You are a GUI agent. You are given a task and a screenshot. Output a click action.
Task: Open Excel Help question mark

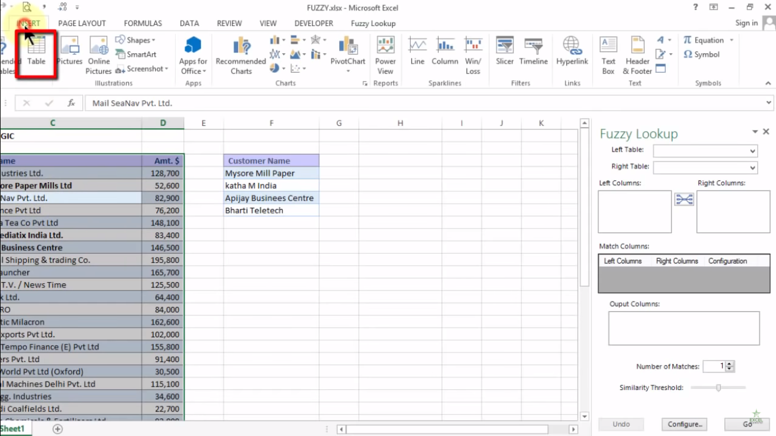695,7
